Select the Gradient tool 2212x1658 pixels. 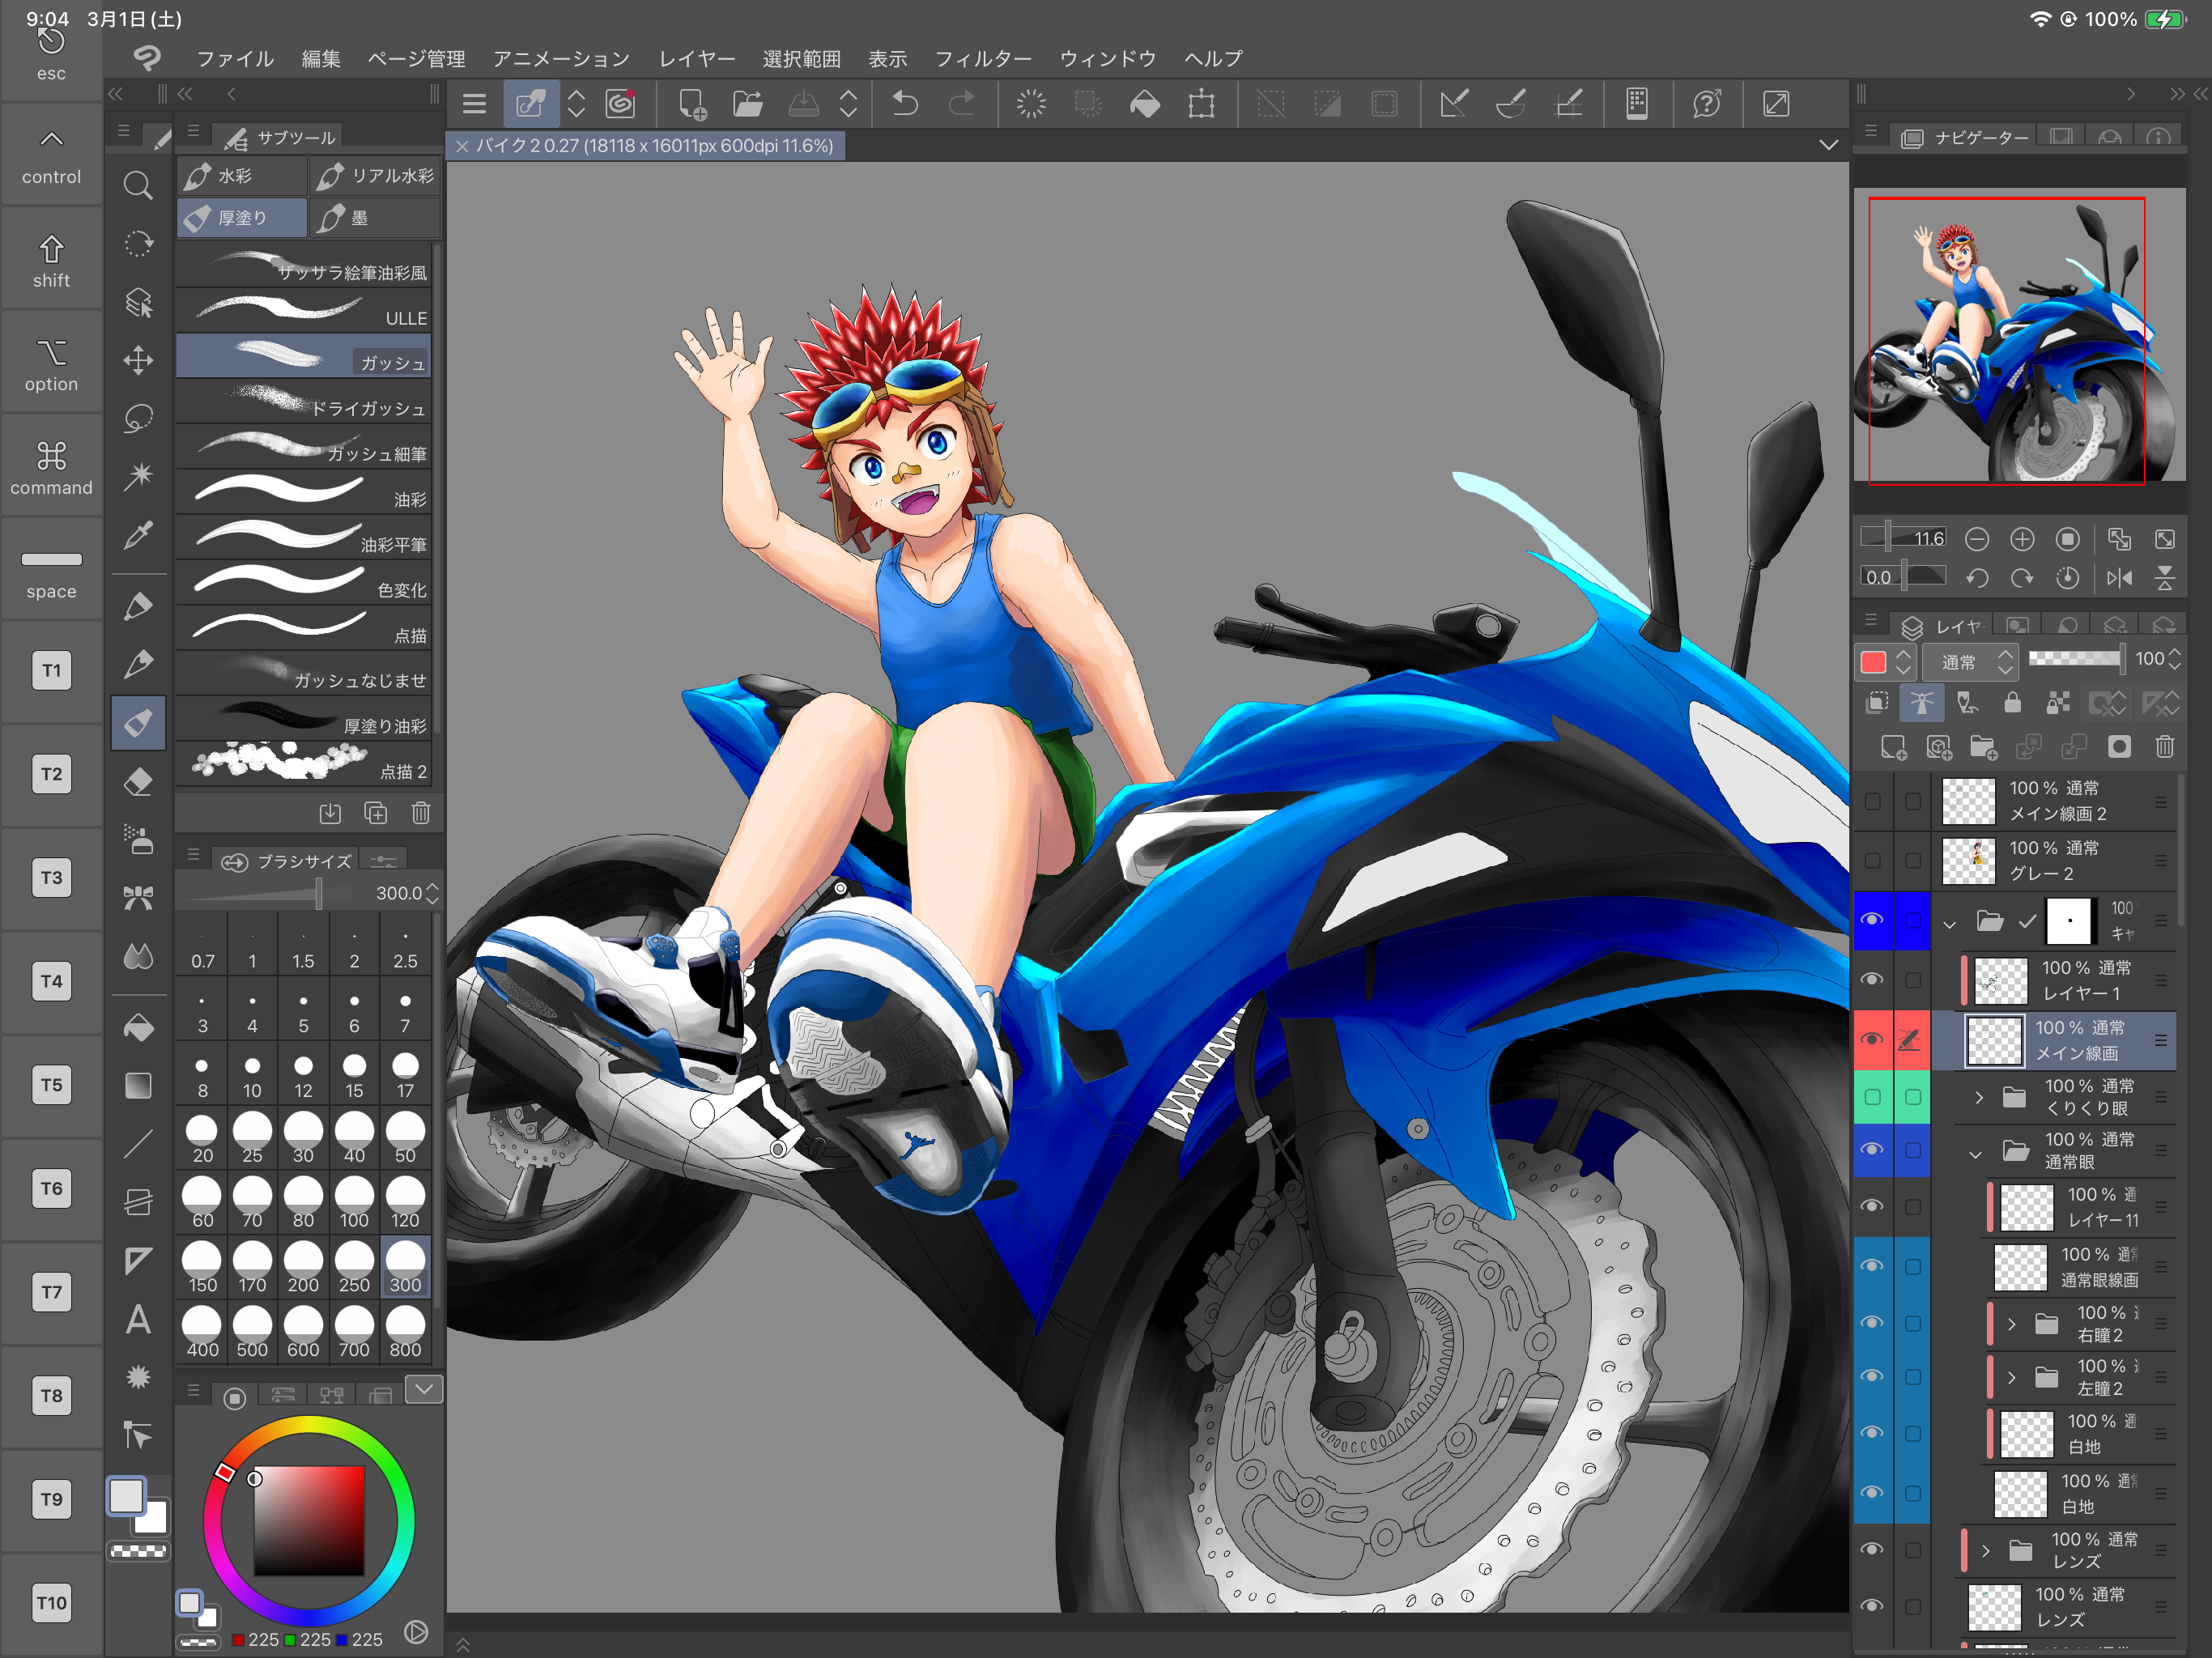tap(138, 1085)
